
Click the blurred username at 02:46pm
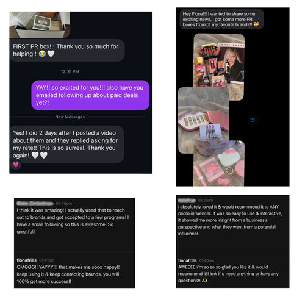point(35,203)
